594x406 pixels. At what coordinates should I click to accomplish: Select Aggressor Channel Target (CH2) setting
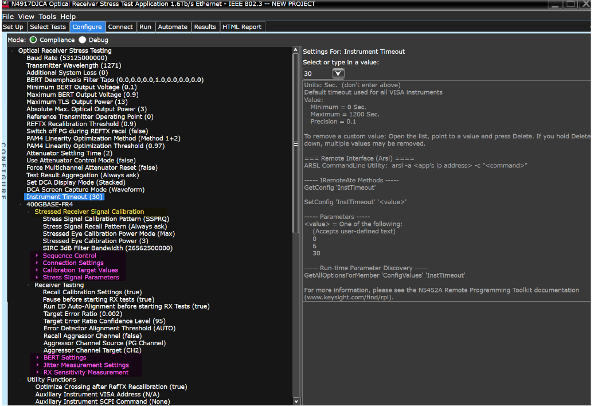coord(92,350)
